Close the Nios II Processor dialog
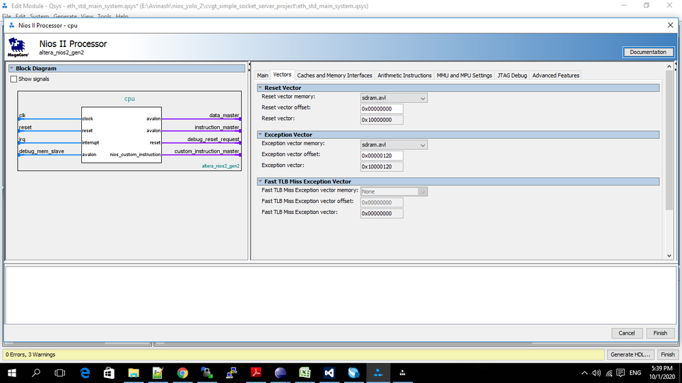This screenshot has width=682, height=383. (x=670, y=25)
